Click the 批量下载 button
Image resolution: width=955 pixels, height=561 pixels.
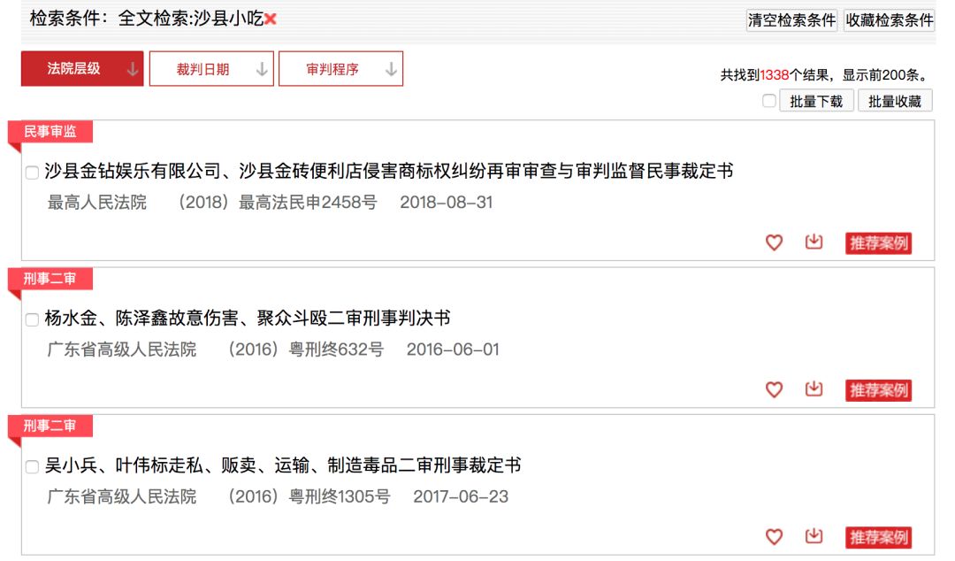coord(817,101)
